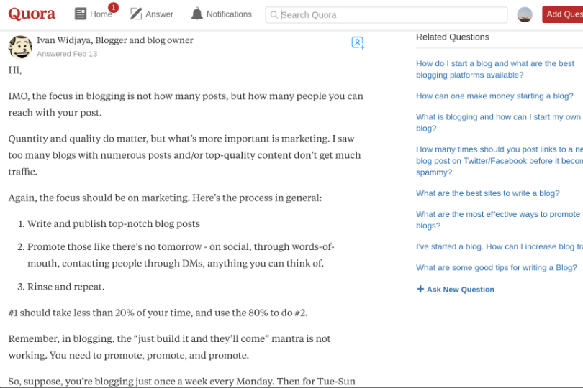The width and height of the screenshot is (583, 388).
Task: Open 'What is blogging' related question
Action: coord(498,123)
